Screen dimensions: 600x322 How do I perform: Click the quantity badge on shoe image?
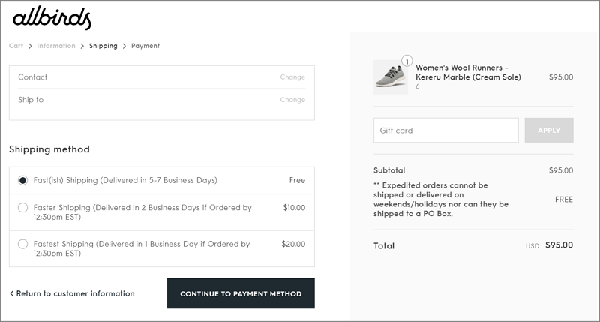(407, 62)
